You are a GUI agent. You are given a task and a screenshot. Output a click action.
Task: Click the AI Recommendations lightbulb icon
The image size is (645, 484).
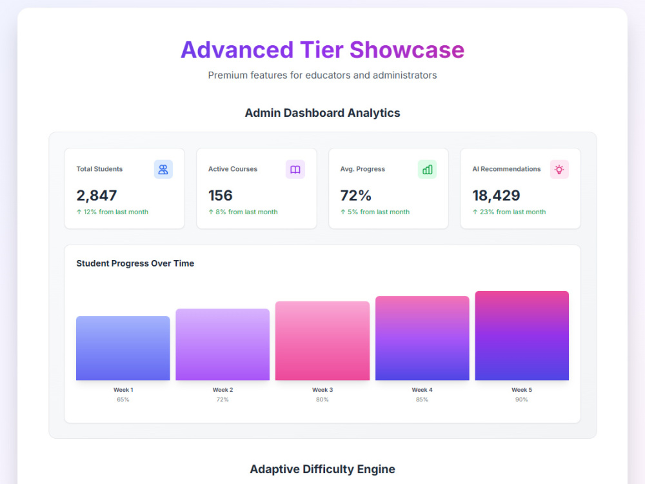[559, 170]
